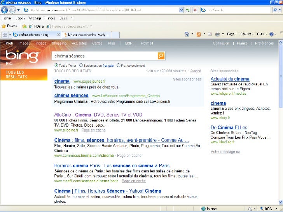Open the ? help menu
This screenshot has height=212, width=283.
tap(72, 18)
